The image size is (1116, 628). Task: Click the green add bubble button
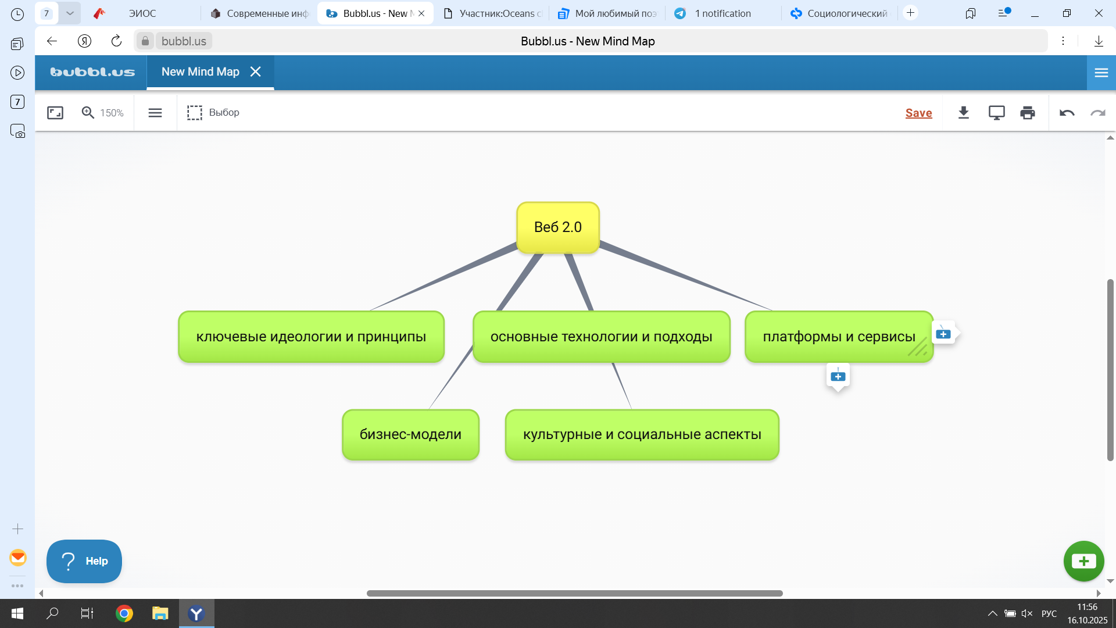(1083, 561)
